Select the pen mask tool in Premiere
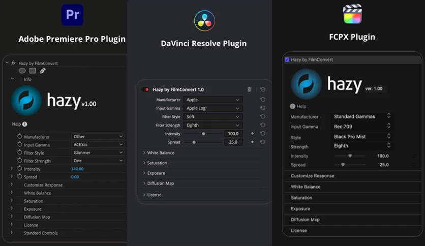The height and width of the screenshot is (246, 425). (42, 71)
